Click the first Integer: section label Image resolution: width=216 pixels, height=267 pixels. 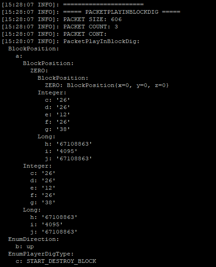tap(52, 93)
